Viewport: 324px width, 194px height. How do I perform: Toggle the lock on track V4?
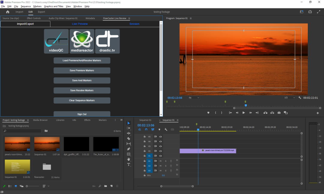click(x=145, y=141)
